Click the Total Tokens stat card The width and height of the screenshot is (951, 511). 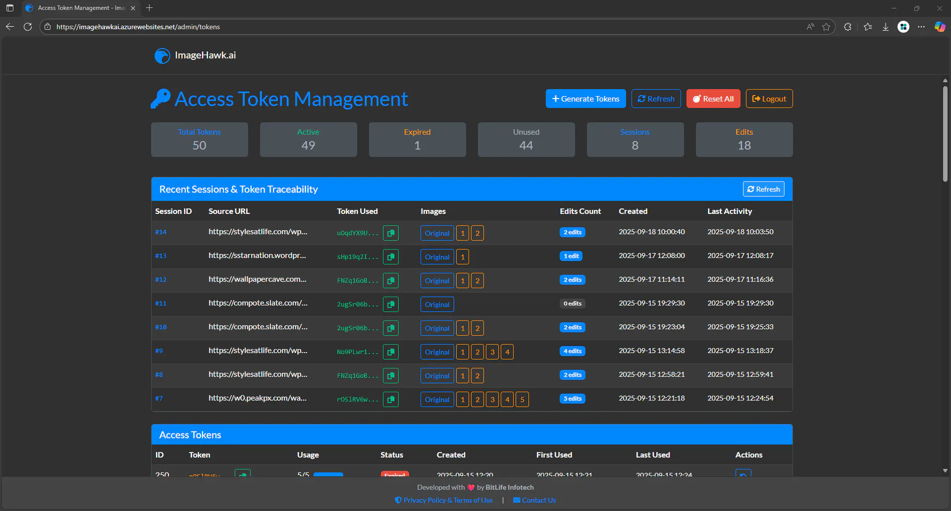point(199,140)
